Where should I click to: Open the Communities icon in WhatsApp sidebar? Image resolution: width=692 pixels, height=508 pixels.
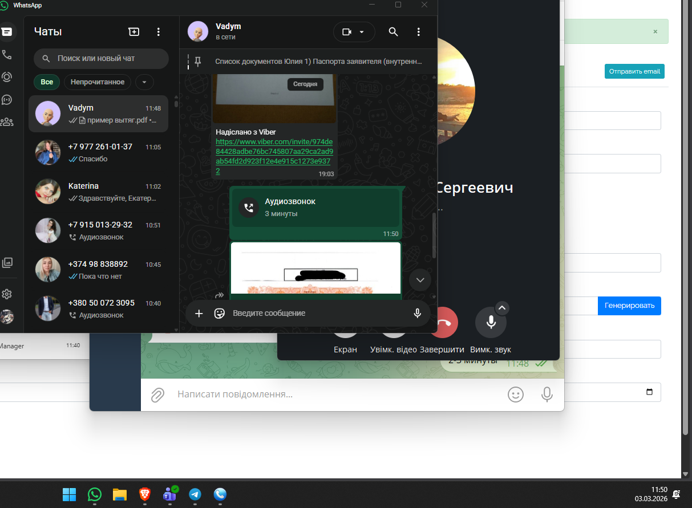(x=7, y=121)
